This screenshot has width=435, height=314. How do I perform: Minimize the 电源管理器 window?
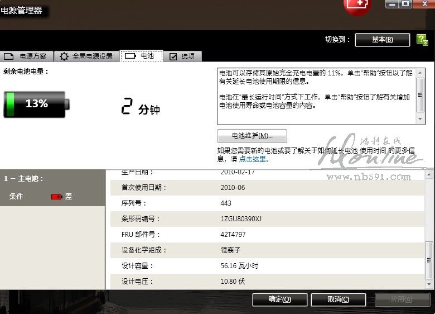[x=392, y=4]
